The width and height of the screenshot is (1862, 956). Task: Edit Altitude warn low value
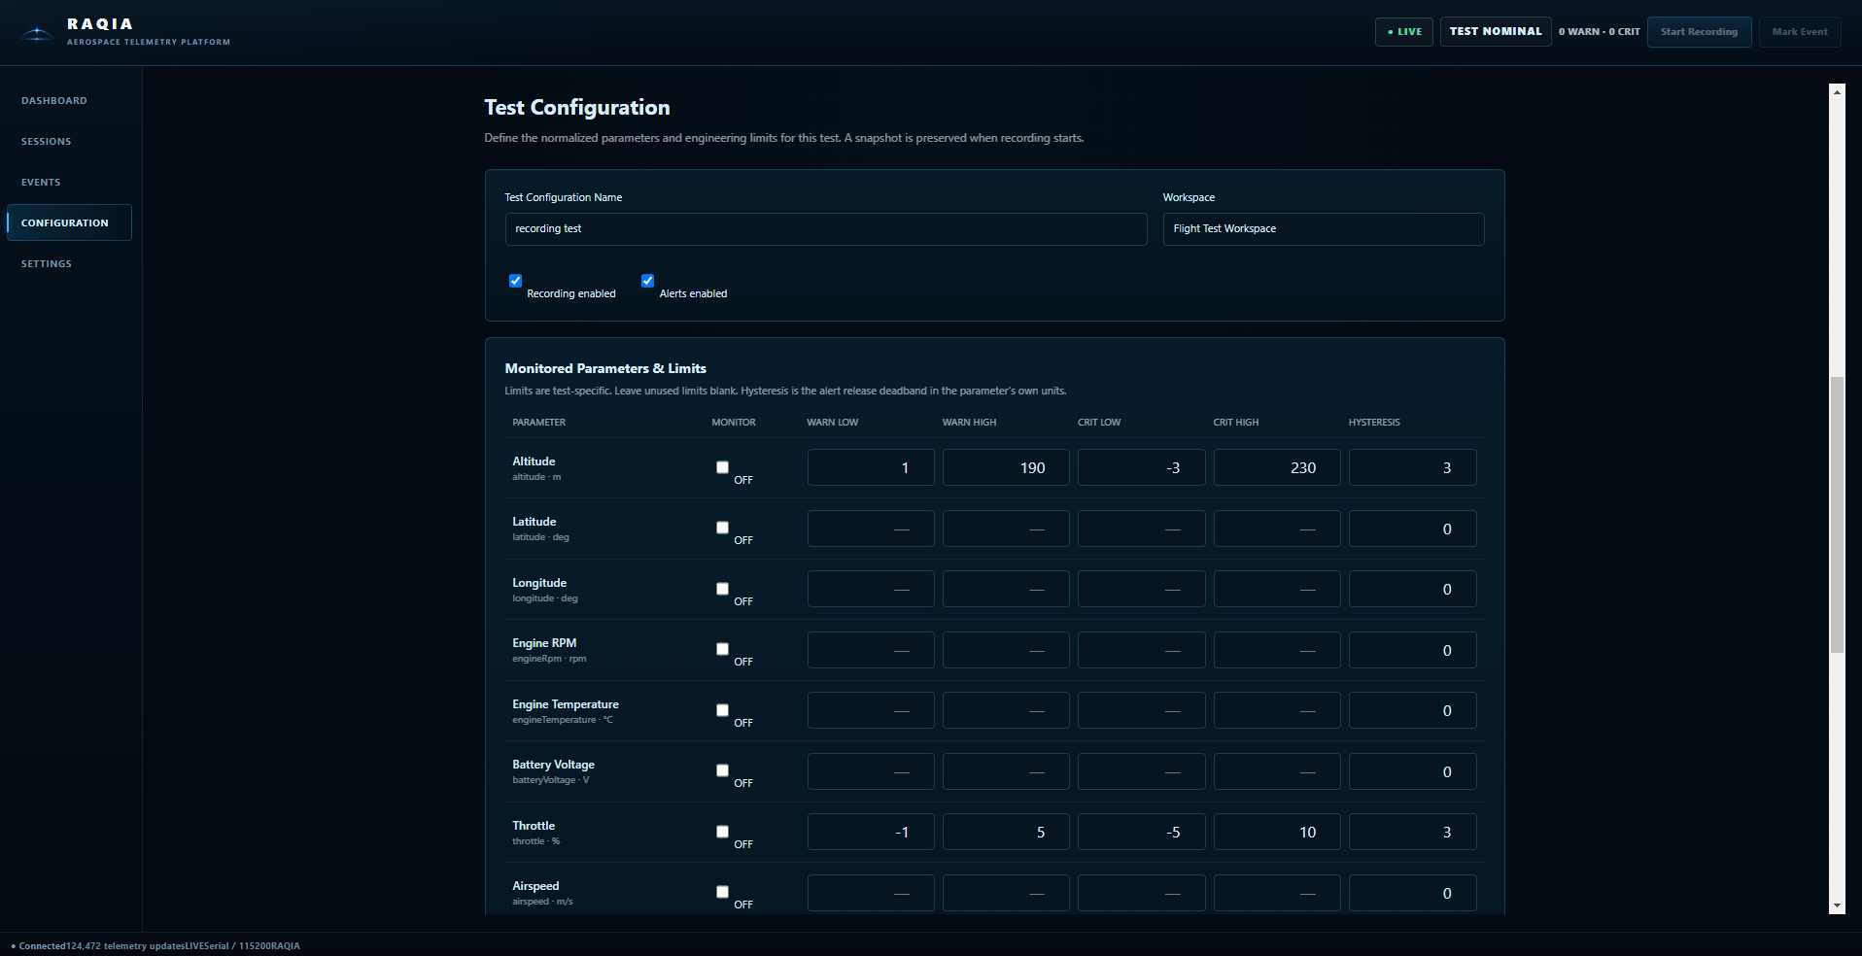871,467
